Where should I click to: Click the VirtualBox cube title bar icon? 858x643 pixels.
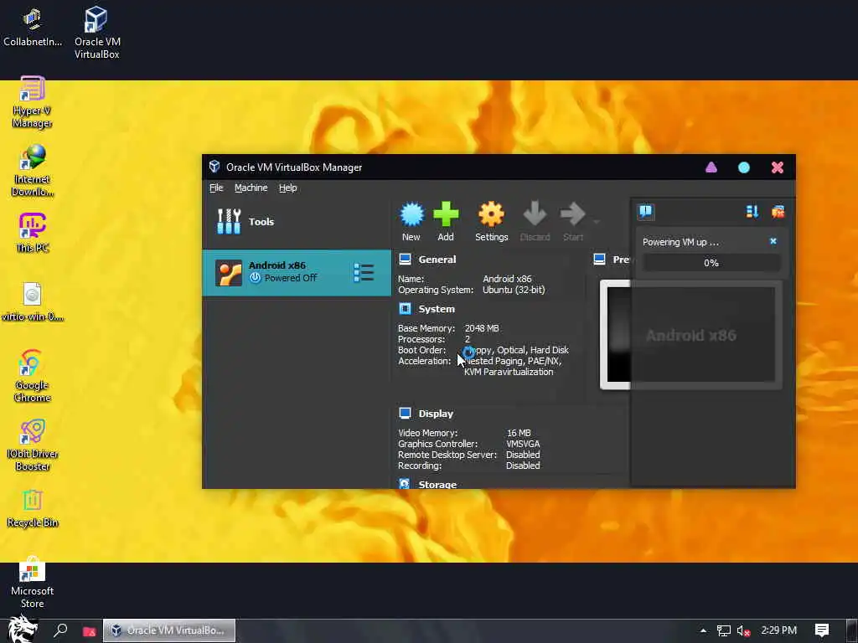[x=214, y=167]
